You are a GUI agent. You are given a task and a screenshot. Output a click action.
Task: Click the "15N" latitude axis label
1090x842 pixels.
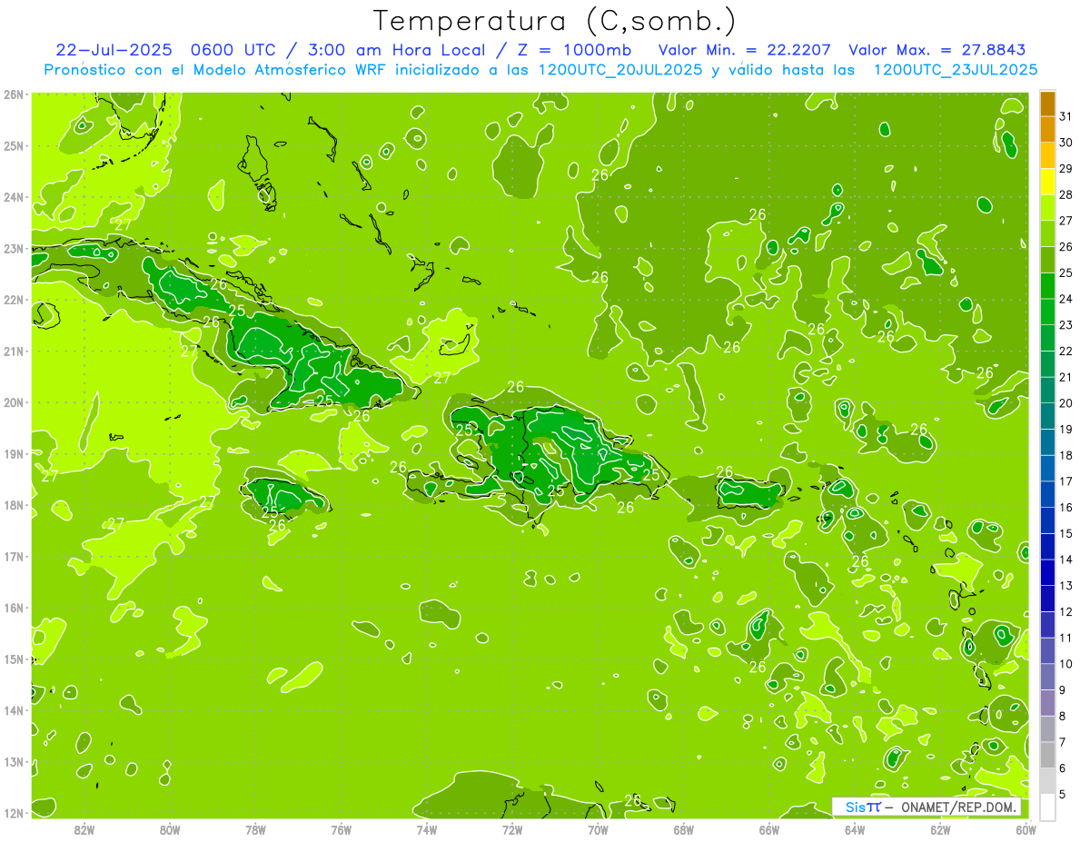pos(14,659)
